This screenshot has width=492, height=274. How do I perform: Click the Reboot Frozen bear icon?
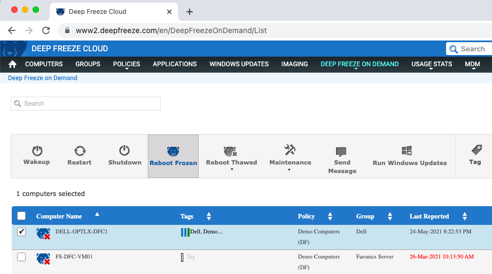(x=173, y=151)
